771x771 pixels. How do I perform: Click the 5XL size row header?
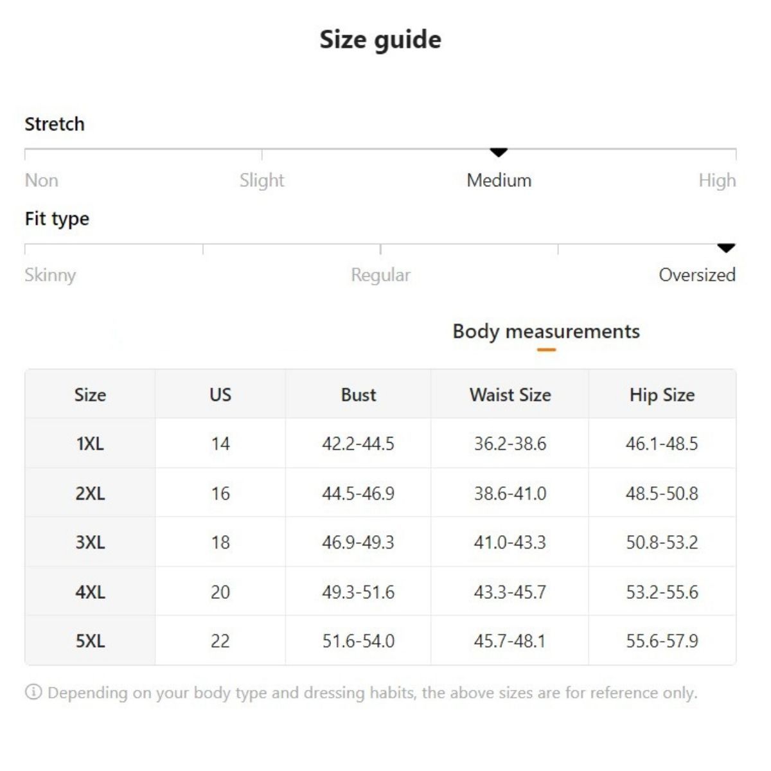90,641
